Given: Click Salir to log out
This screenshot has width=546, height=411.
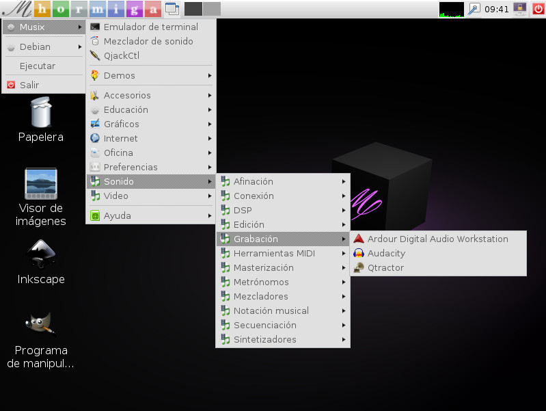Looking at the screenshot, I should (44, 85).
